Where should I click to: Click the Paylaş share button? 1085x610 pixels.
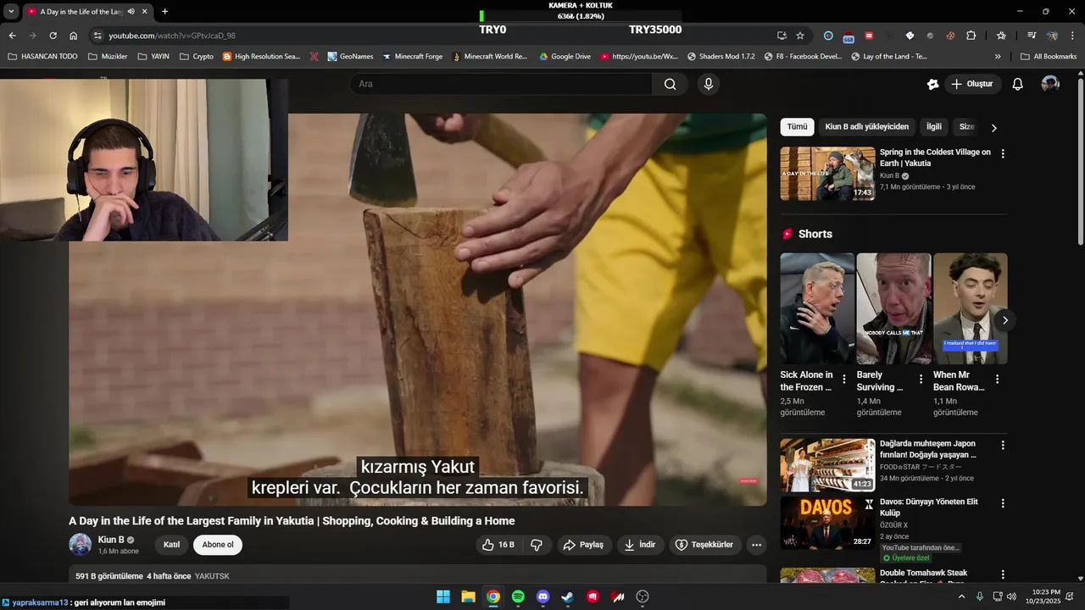584,545
